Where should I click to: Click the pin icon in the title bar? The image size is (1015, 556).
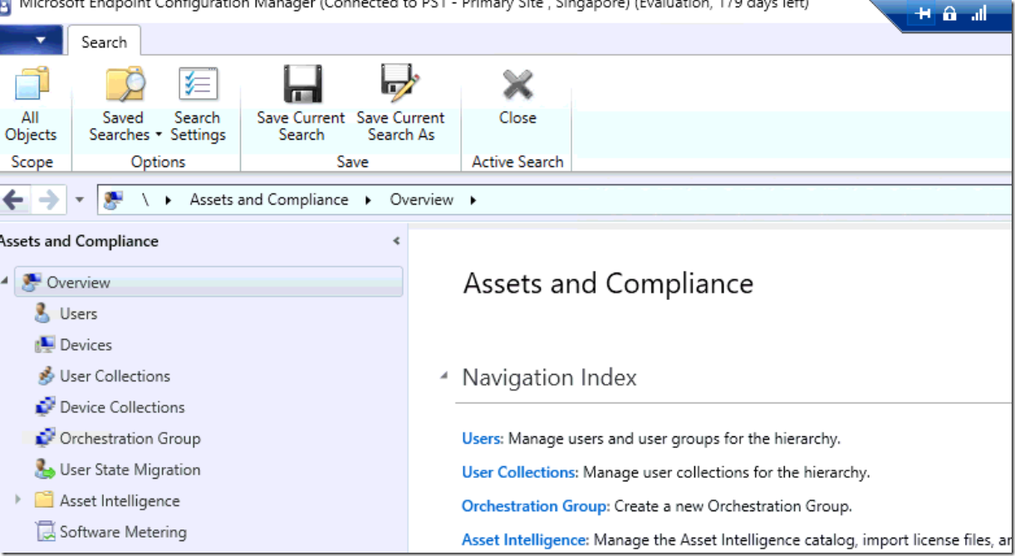pyautogui.click(x=922, y=13)
